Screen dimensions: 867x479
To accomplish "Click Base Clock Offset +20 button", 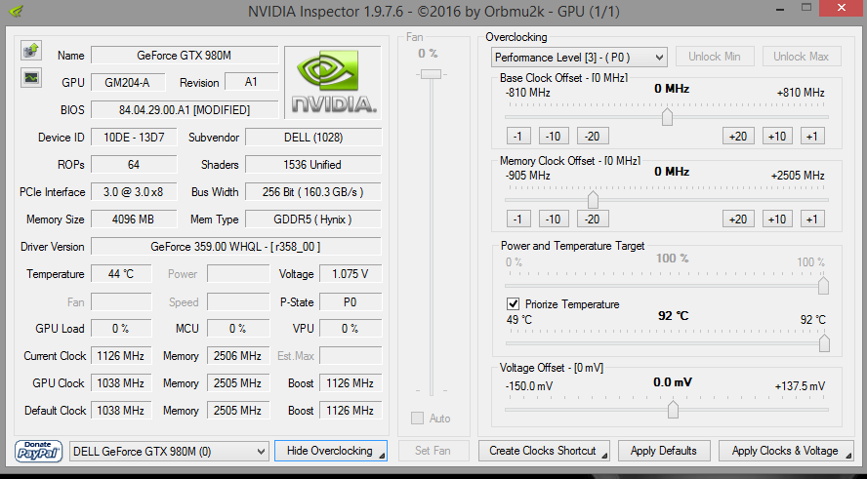I will point(738,136).
